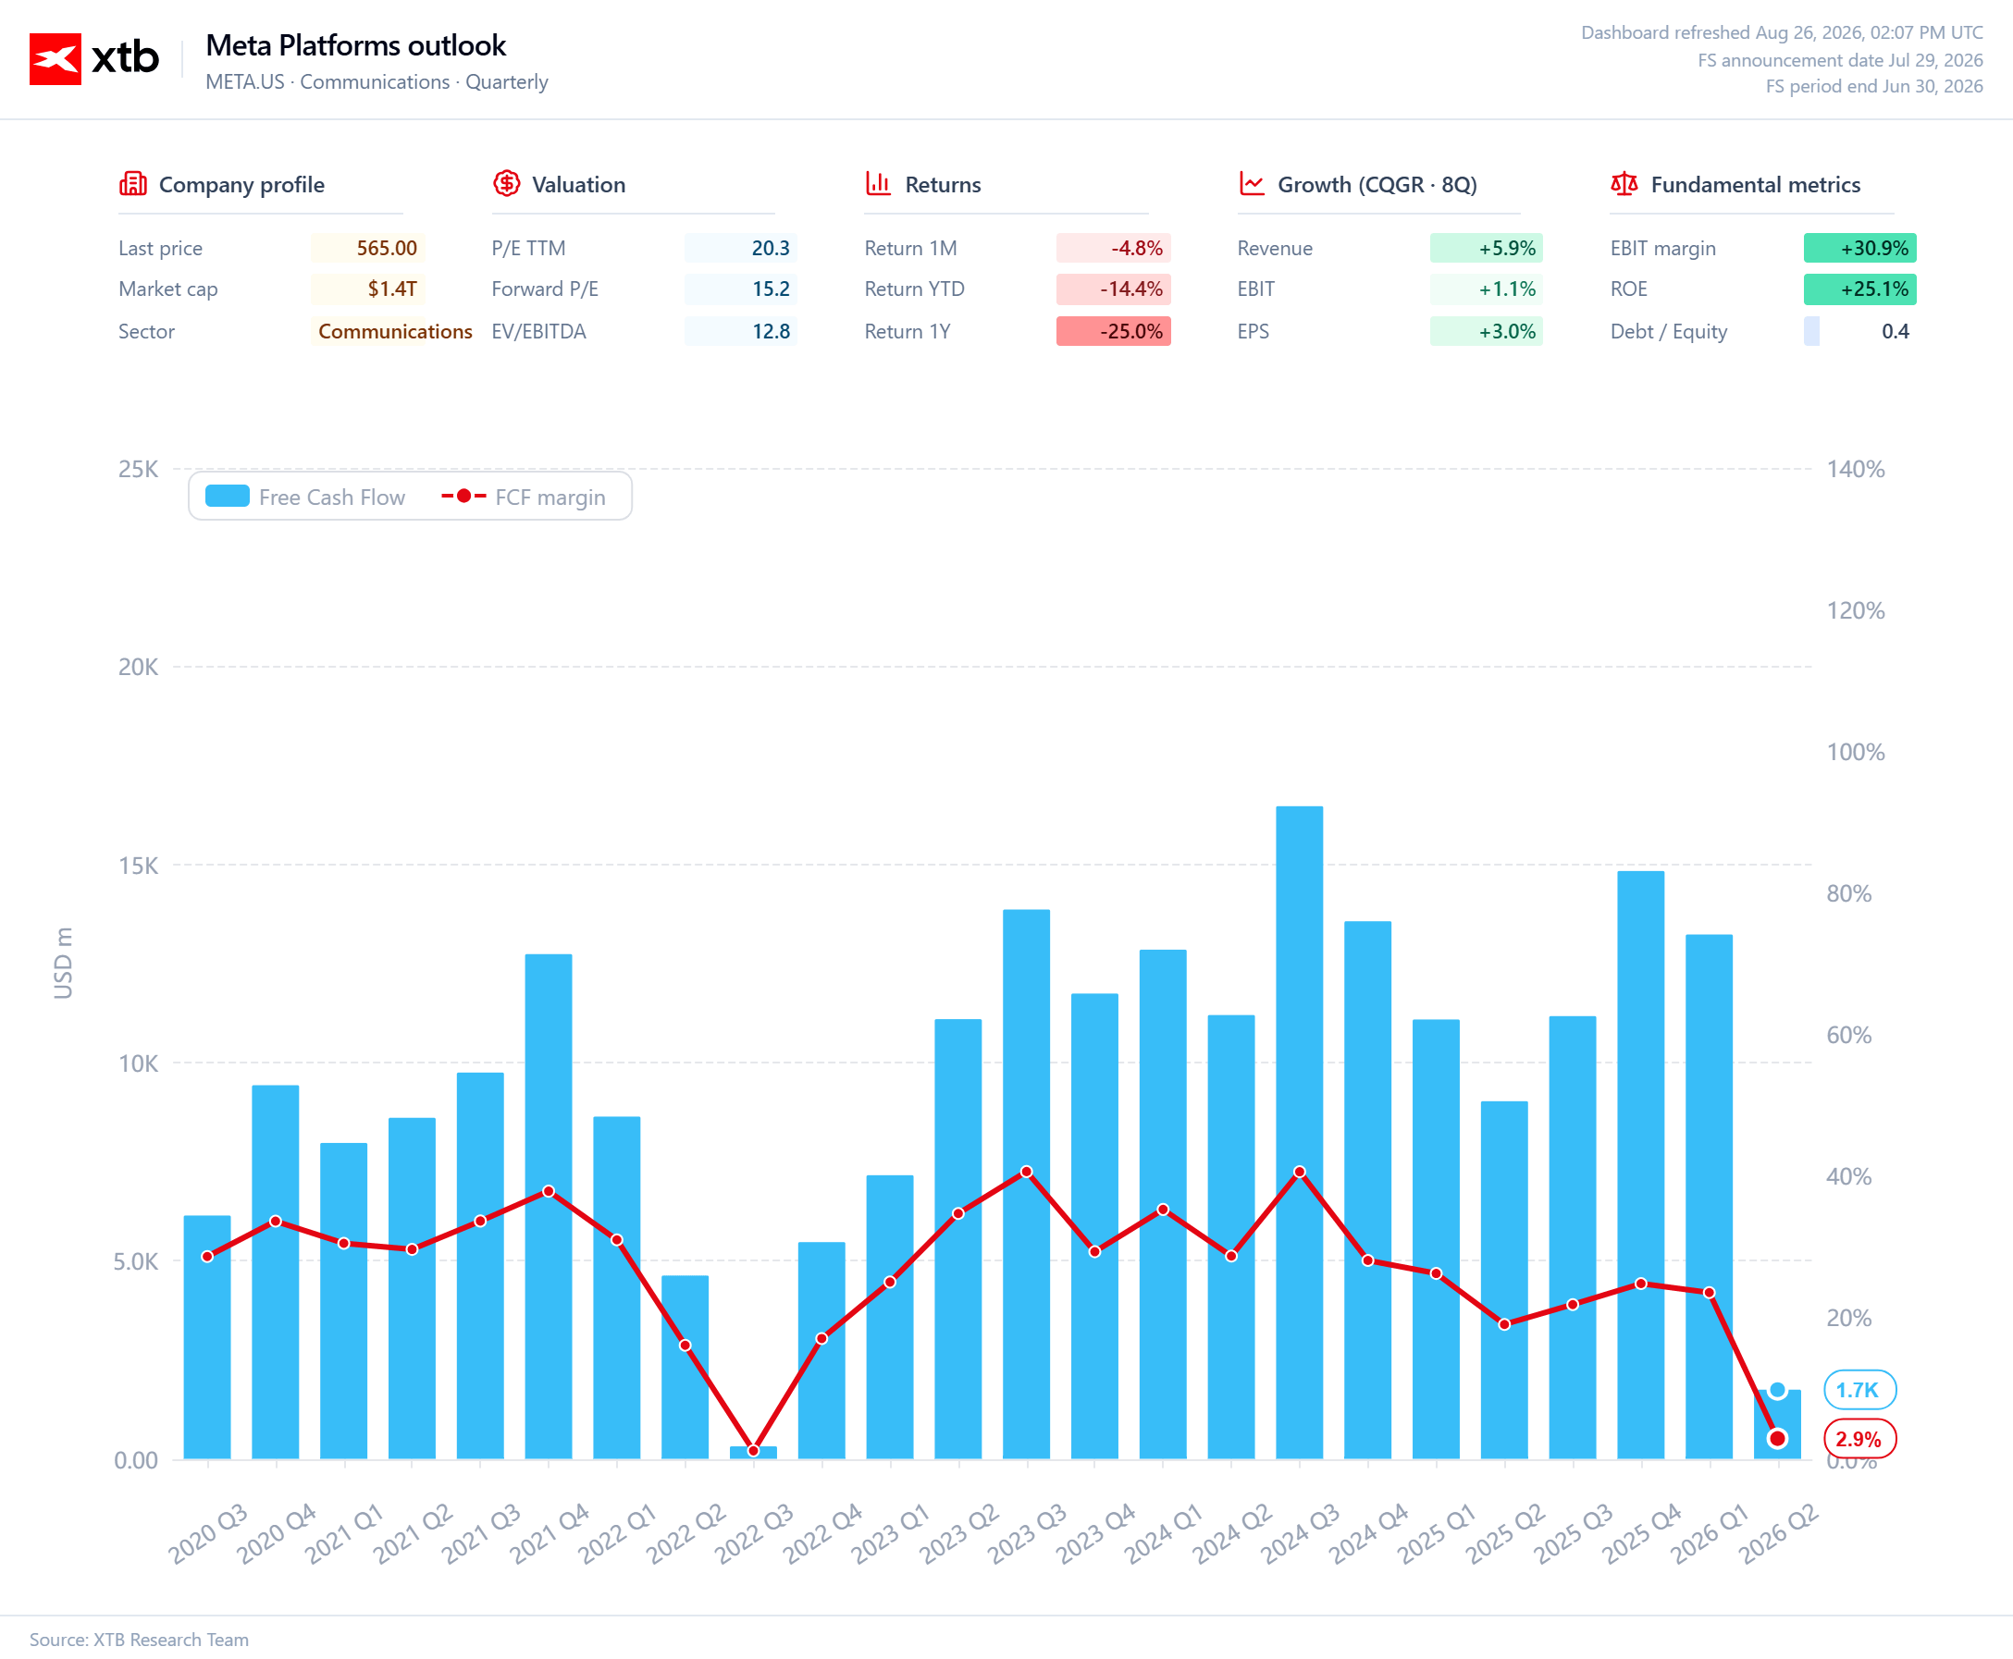Viewport: 2013px width, 1659px height.
Task: Click the "Returns" section heading
Action: tap(943, 184)
